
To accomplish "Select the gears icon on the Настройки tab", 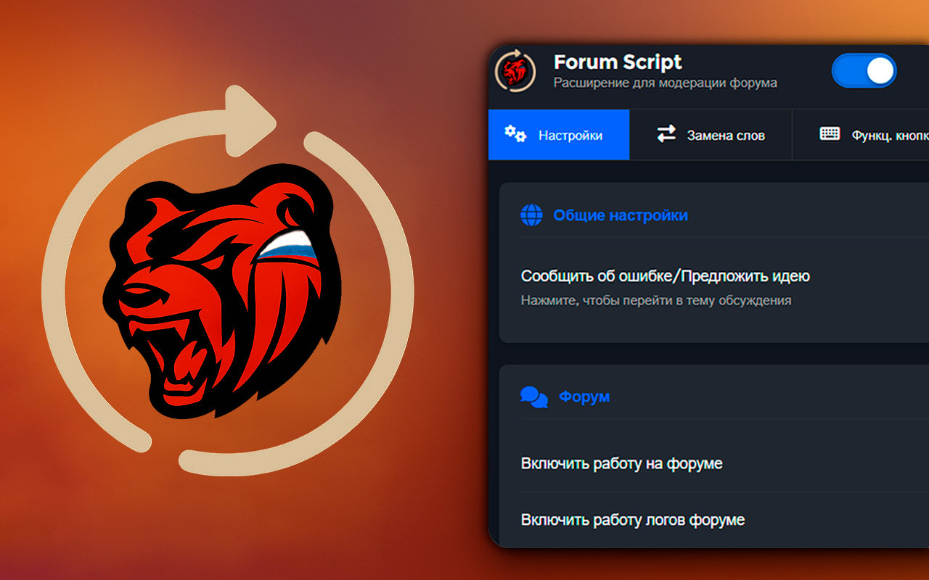I will point(515,134).
